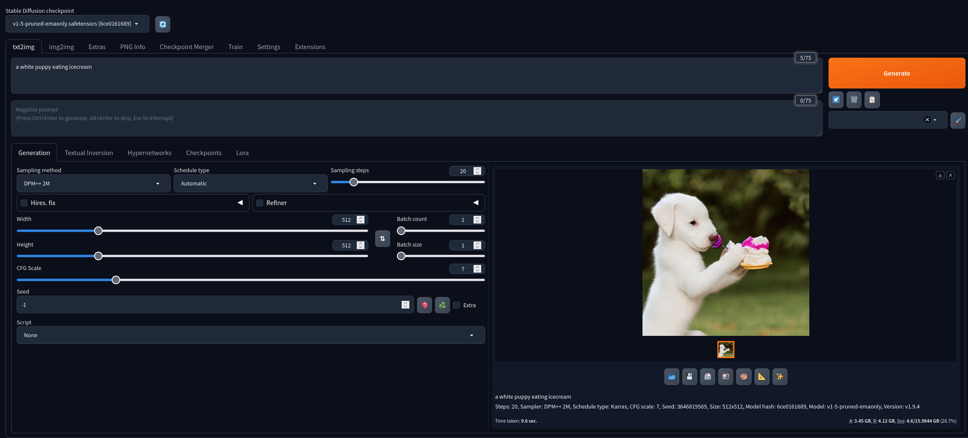Click the read generation parameters arrow icon
The image size is (968, 438).
(836, 100)
